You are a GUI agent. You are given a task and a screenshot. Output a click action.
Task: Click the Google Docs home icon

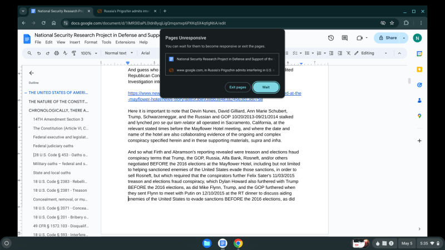[x=27, y=39]
